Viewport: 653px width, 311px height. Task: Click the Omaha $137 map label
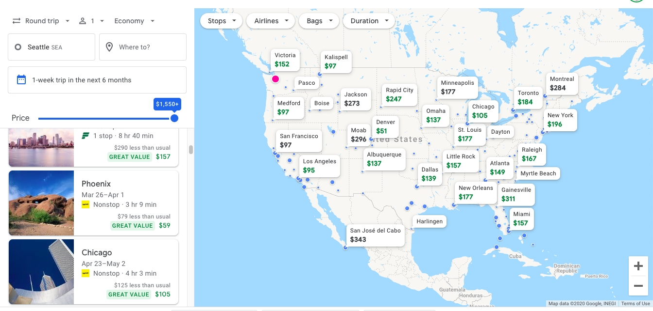click(435, 115)
